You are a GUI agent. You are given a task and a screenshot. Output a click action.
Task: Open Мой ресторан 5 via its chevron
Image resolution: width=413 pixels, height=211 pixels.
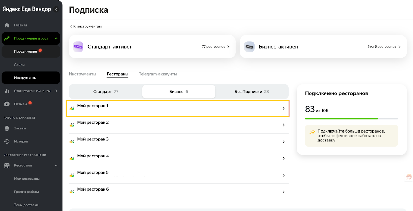(x=284, y=175)
